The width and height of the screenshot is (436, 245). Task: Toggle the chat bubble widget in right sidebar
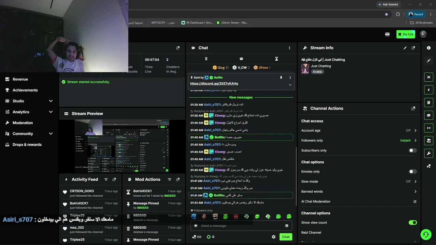tap(429, 115)
